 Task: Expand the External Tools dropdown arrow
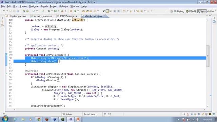click(65, 11)
